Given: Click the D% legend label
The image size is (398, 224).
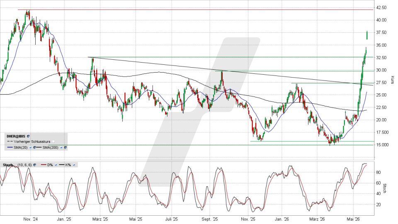Looking at the screenshot, I should click(x=50, y=165).
